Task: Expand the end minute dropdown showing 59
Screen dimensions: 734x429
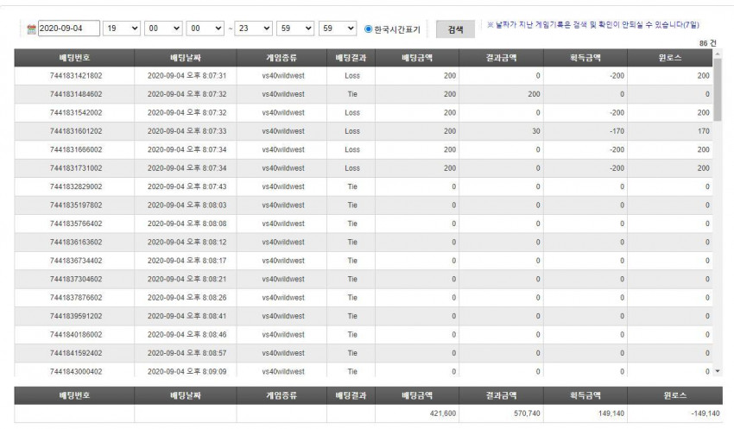Action: coord(295,28)
